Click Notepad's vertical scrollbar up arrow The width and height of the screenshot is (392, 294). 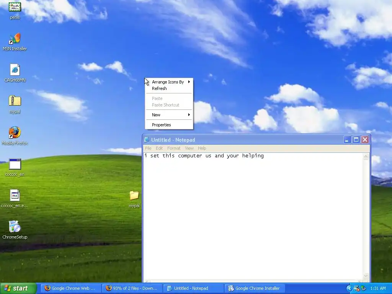[366, 157]
